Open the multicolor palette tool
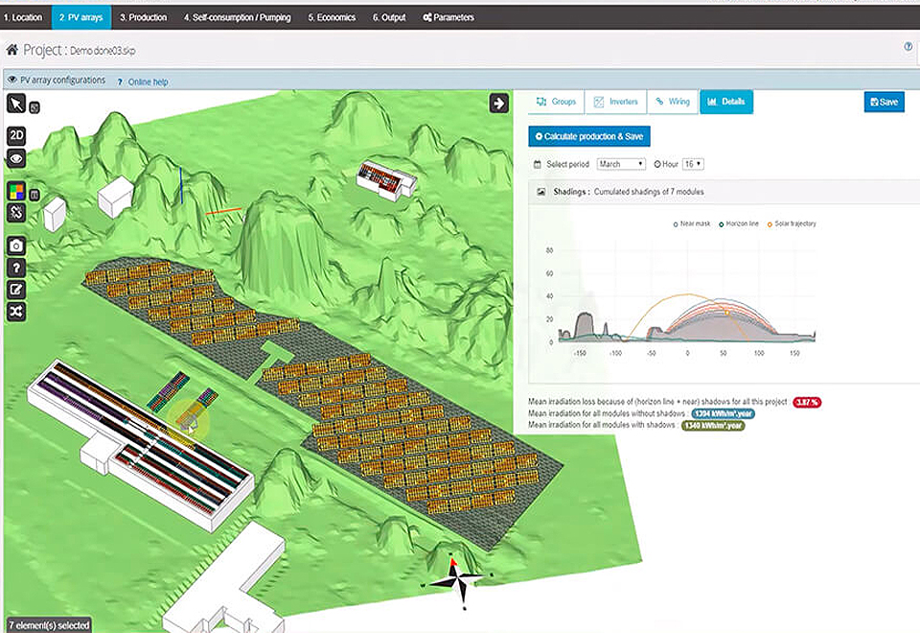The image size is (920, 633). (16, 191)
